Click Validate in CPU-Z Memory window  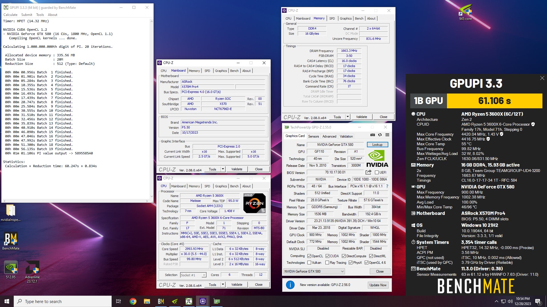[x=361, y=117]
